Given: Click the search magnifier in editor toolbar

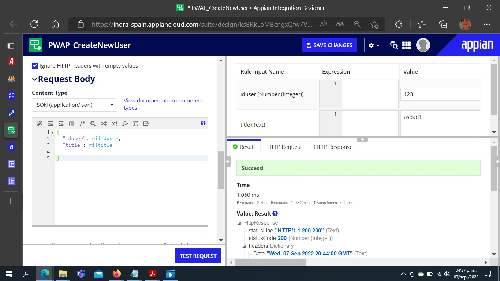Looking at the screenshot, I should (93, 124).
